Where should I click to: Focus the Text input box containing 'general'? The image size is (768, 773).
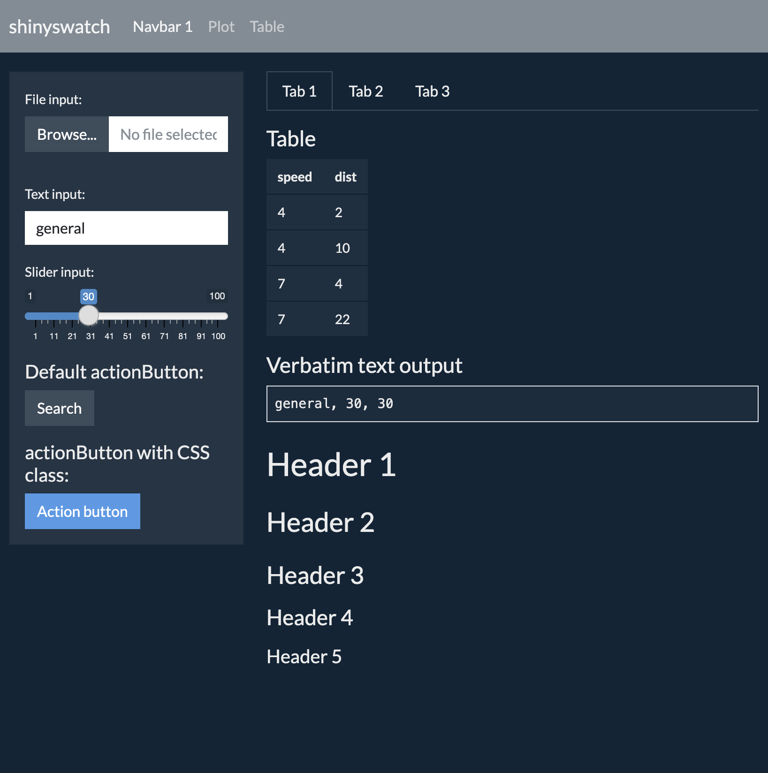[x=126, y=228]
